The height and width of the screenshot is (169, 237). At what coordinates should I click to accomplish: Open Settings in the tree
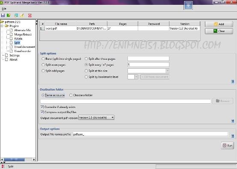pyautogui.click(x=15, y=55)
